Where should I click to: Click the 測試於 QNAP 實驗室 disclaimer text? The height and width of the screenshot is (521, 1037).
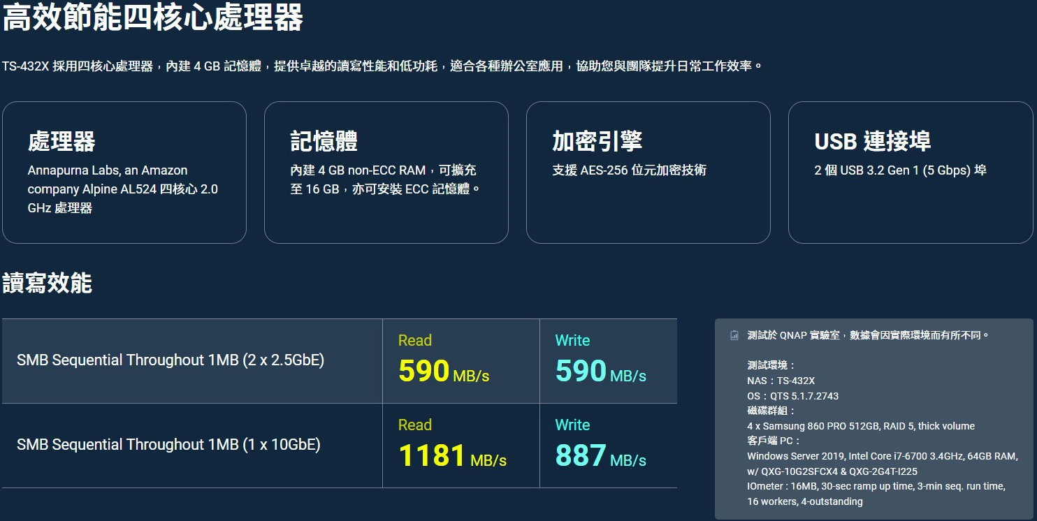(x=869, y=335)
